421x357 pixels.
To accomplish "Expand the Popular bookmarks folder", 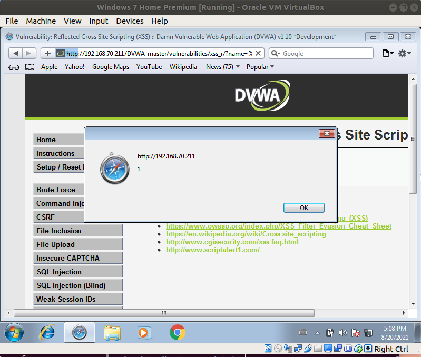I will coord(260,67).
